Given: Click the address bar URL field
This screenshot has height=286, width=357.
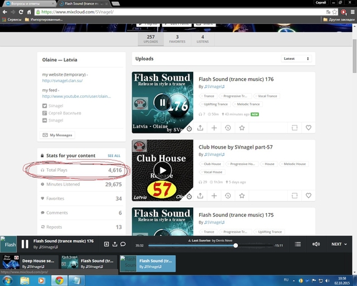Looking at the screenshot, I should [180, 12].
